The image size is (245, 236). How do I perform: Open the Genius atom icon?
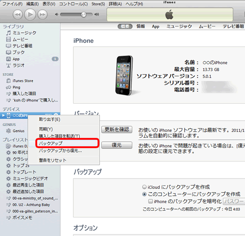click(x=8, y=131)
